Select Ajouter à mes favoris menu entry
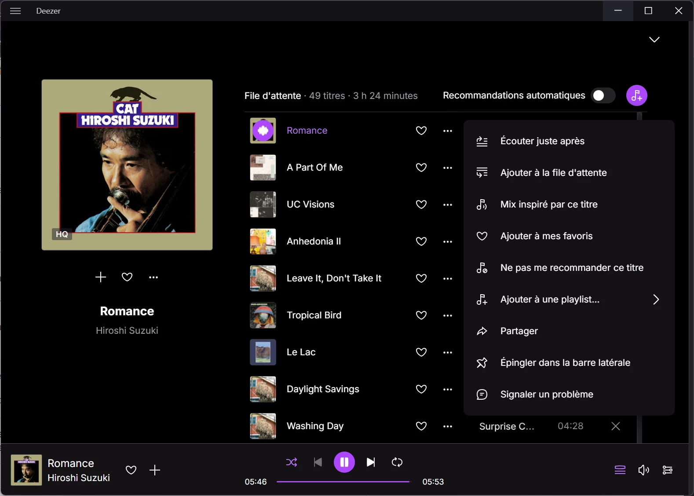The width and height of the screenshot is (694, 496). (569, 236)
